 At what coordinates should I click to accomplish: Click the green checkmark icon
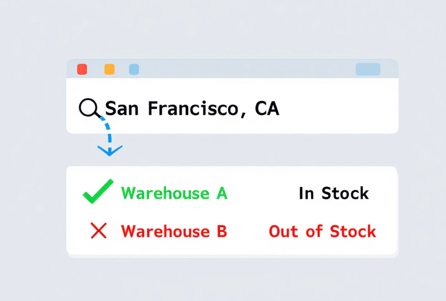[98, 192]
